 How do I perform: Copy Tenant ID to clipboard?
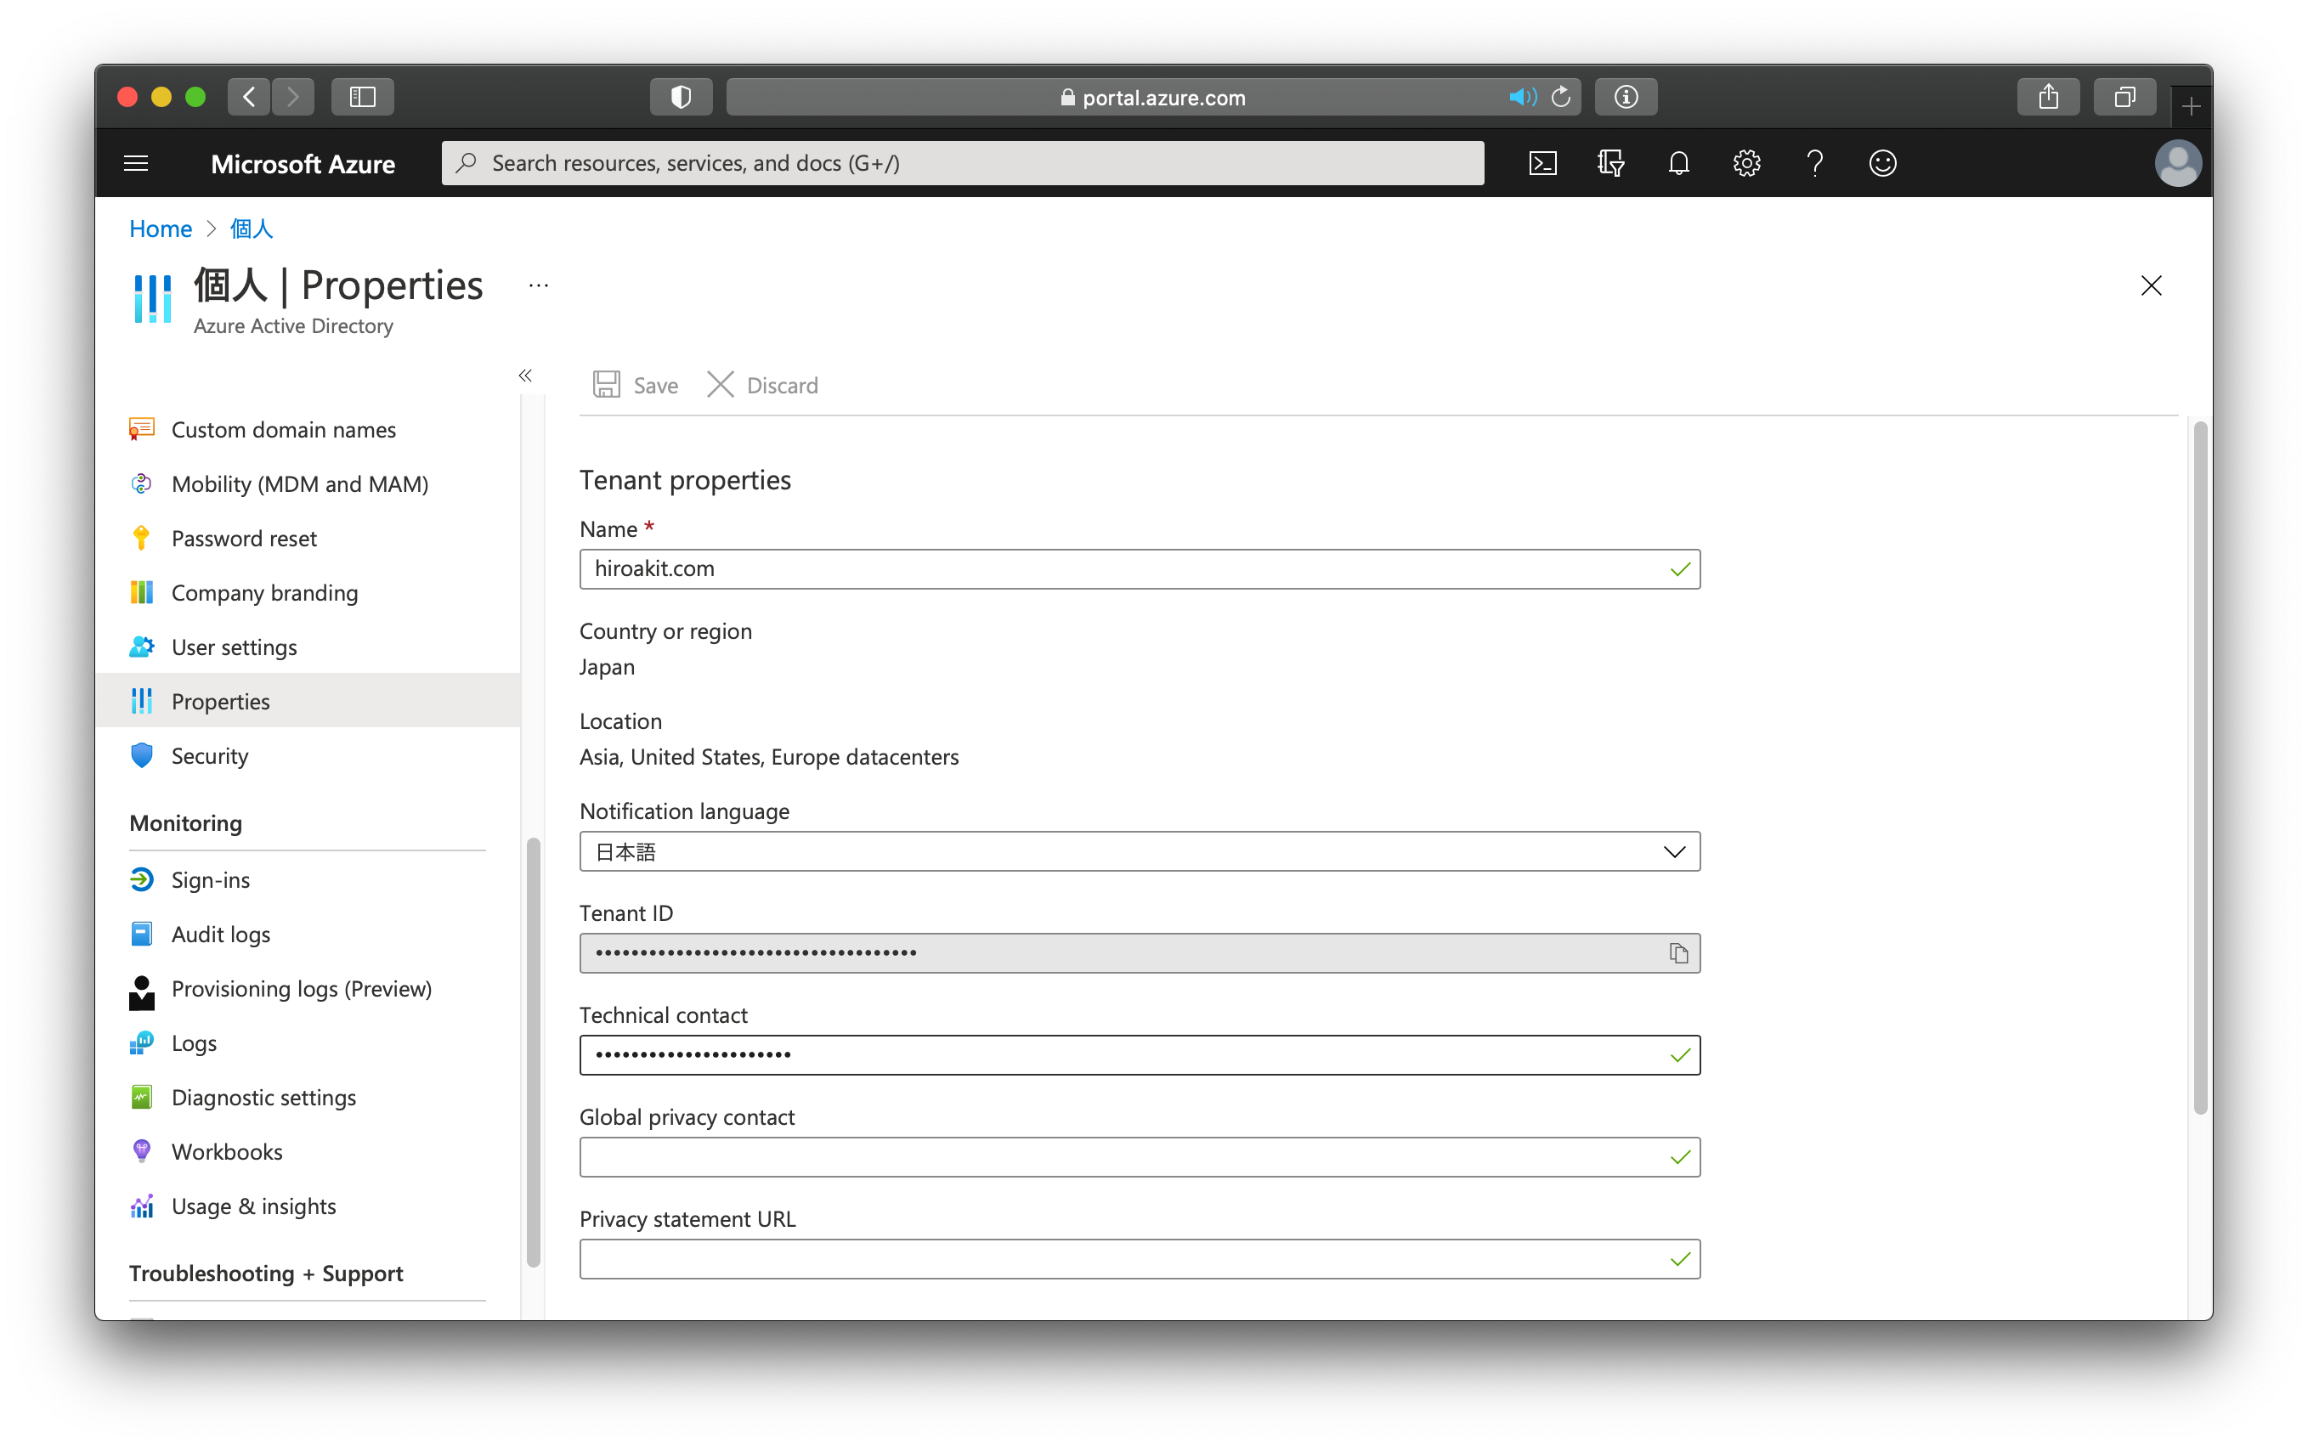coord(1678,953)
